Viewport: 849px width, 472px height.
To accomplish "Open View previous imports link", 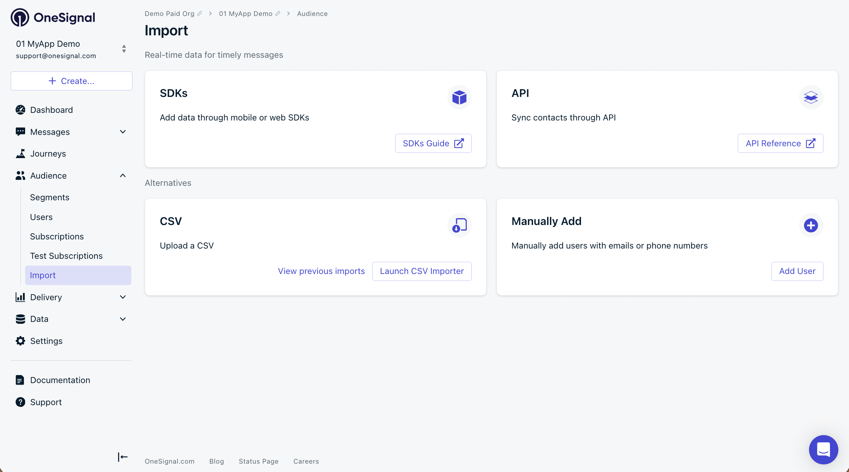I will [x=321, y=271].
